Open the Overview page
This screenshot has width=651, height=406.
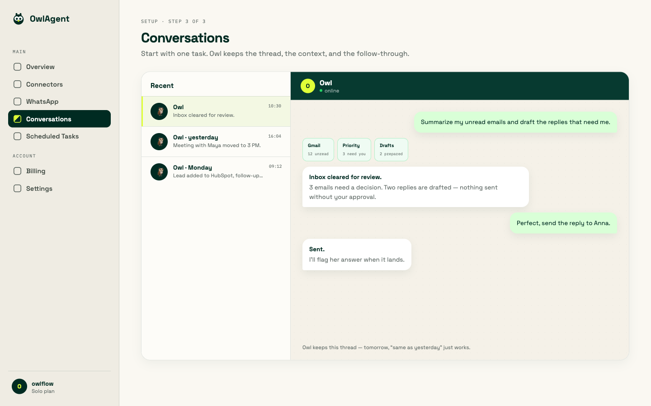[59, 67]
